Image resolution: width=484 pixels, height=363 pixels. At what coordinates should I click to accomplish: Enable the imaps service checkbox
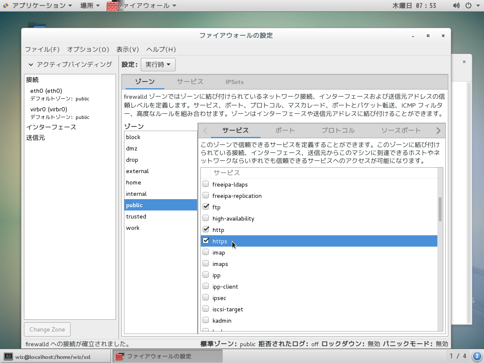pos(205,263)
